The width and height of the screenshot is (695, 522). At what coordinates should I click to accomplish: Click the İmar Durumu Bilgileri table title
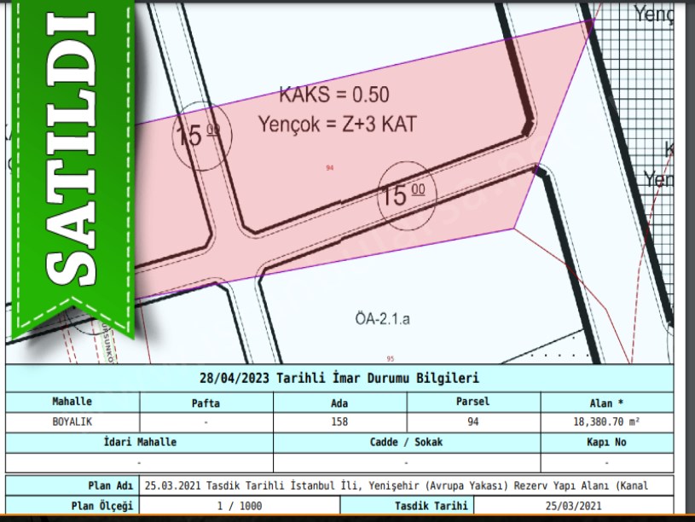[x=339, y=378]
